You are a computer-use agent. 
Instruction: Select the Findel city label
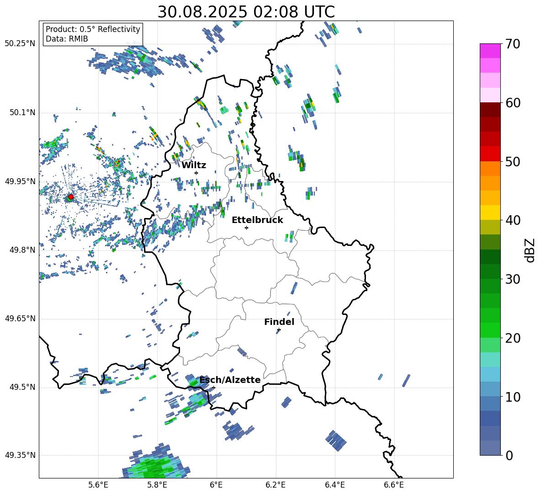279,322
